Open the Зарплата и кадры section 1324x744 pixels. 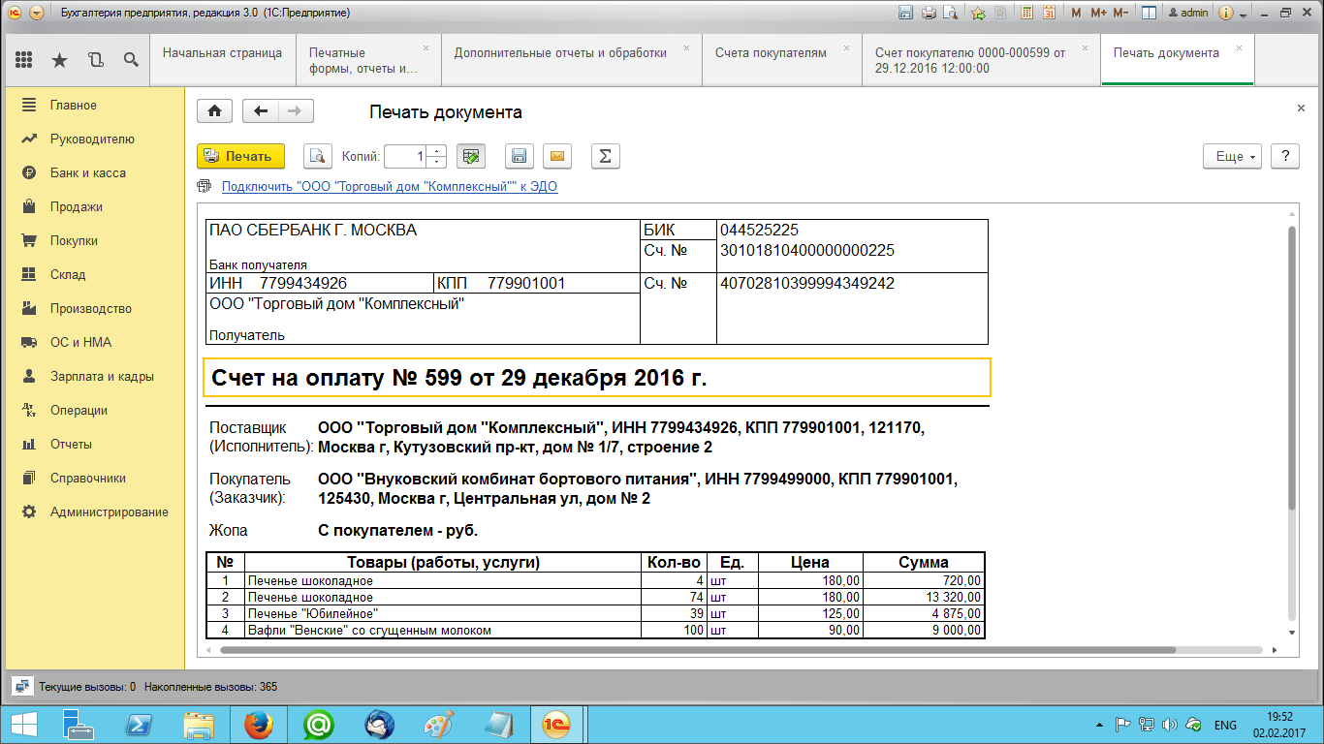click(x=95, y=376)
